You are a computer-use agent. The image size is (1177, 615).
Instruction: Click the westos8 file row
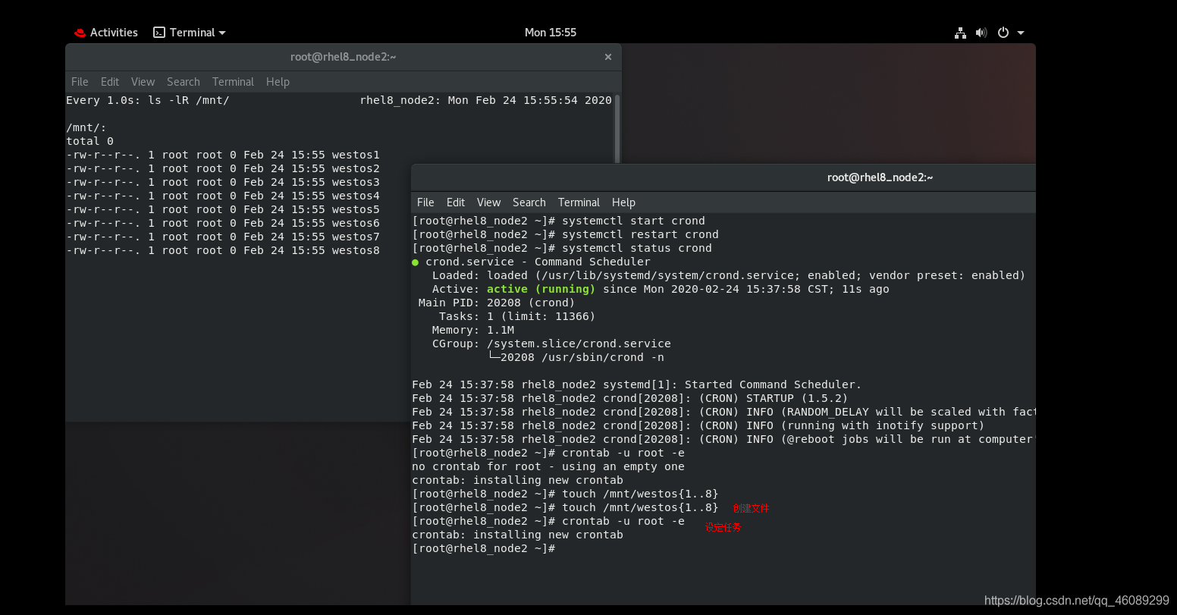[x=223, y=250]
